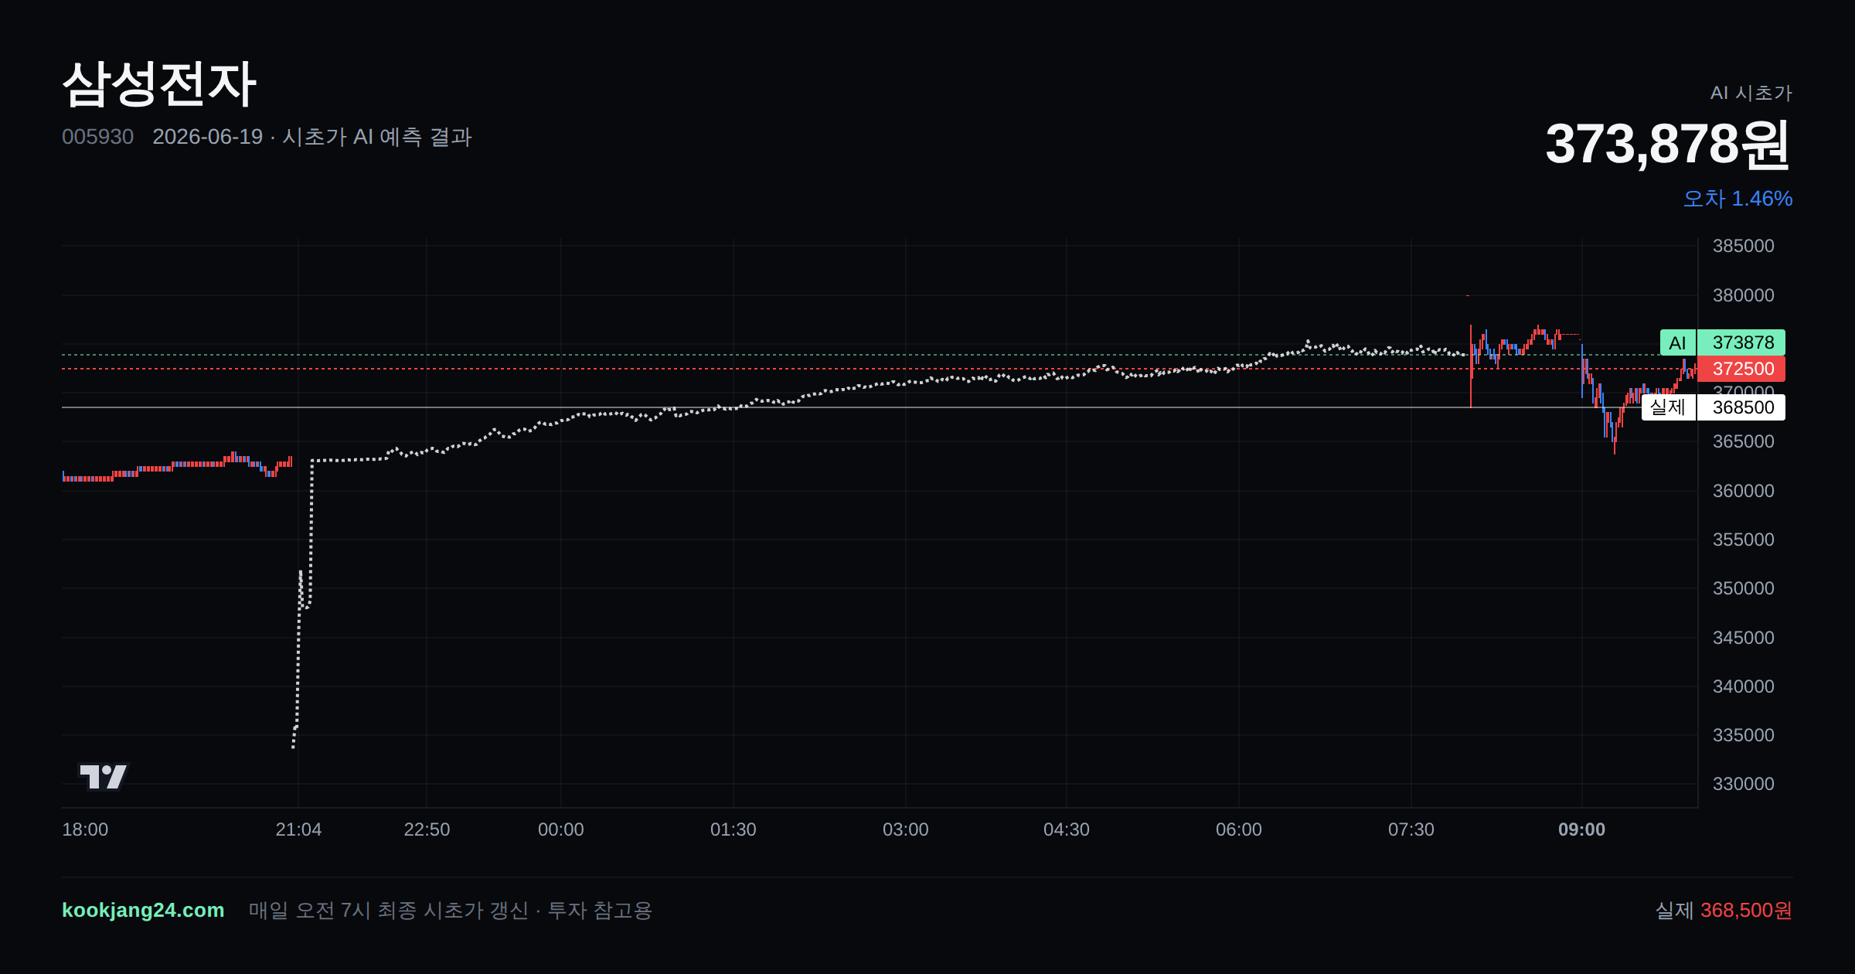Click the 385000 price axis label
The width and height of the screenshot is (1855, 974).
[1744, 246]
